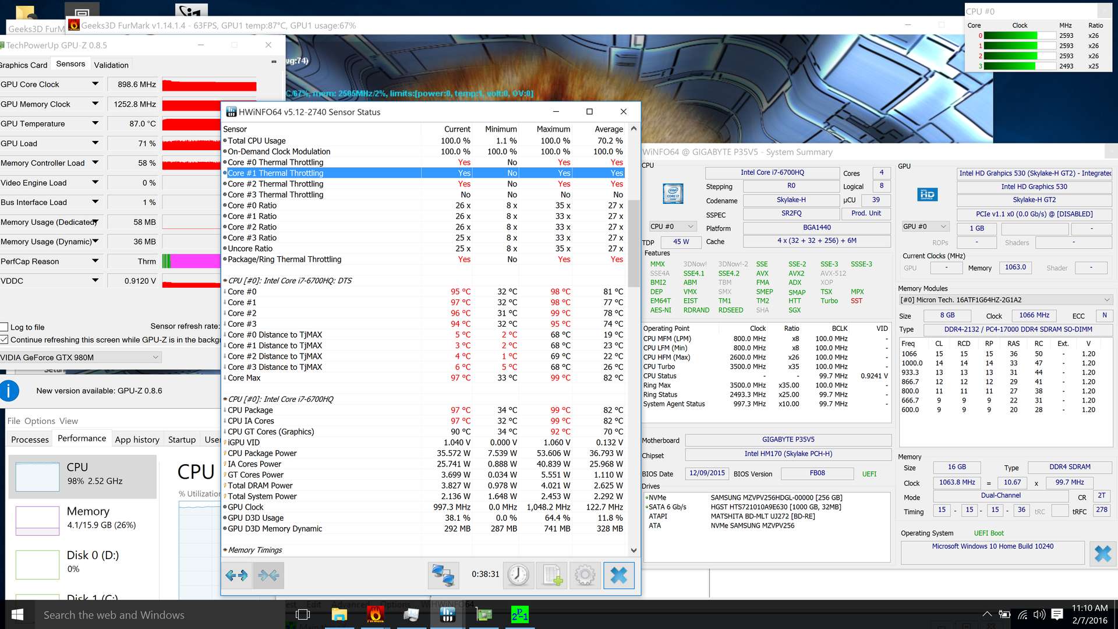Click the logging start sheet icon with plus

(552, 575)
